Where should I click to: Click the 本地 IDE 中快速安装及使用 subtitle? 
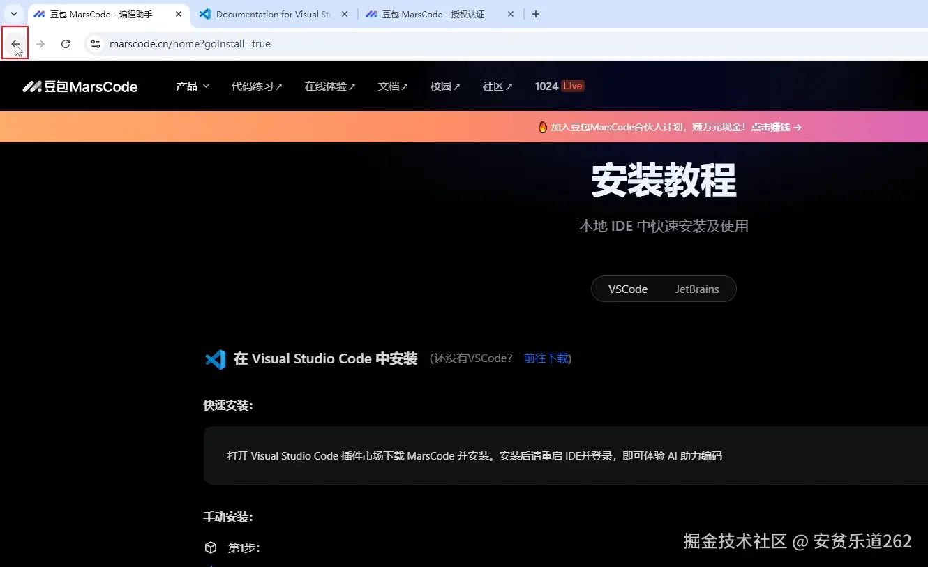[x=664, y=226]
